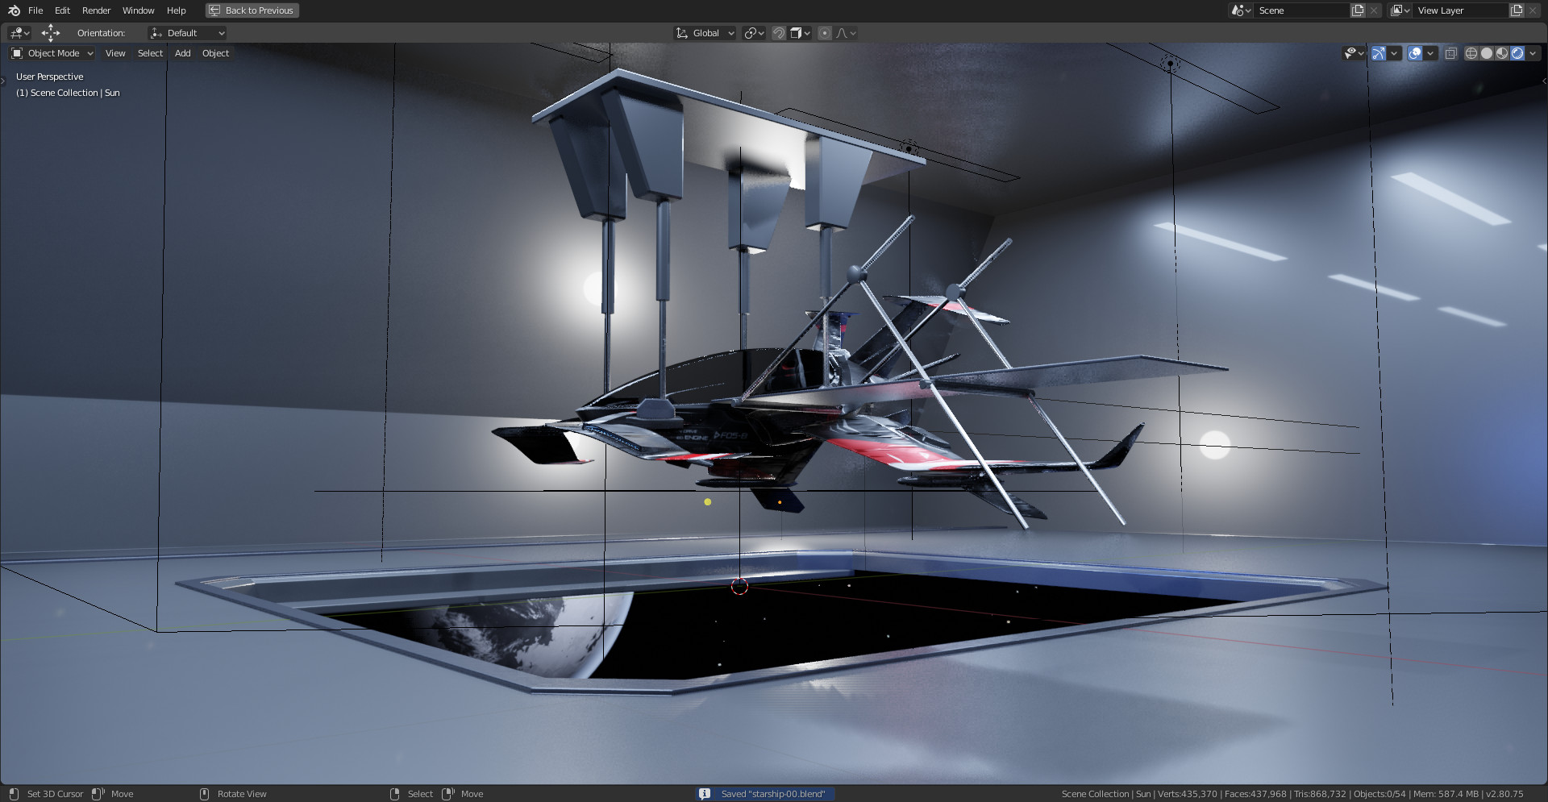Viewport: 1548px width, 802px height.
Task: Toggle proportional editing on
Action: click(825, 33)
